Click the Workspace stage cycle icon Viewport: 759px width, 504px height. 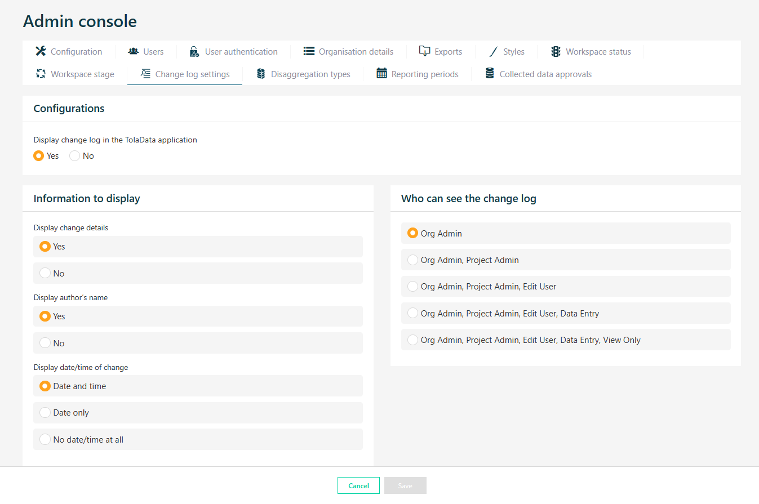[41, 74]
